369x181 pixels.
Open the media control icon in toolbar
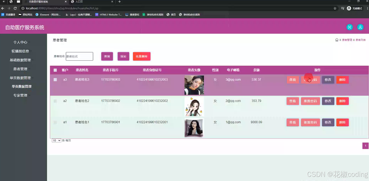342,8
